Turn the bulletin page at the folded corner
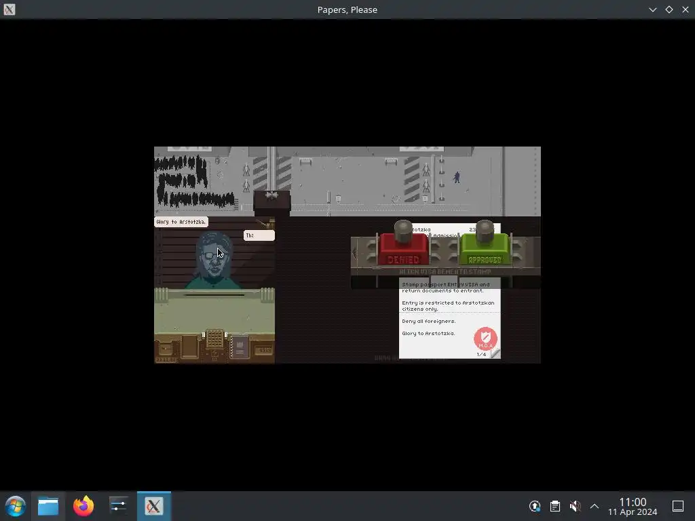 [495, 353]
